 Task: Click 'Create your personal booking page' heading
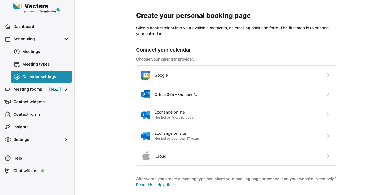[193, 16]
